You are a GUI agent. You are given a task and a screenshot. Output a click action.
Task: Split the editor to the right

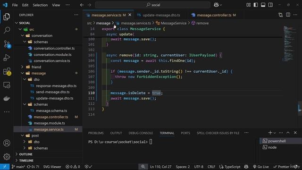tap(288, 15)
